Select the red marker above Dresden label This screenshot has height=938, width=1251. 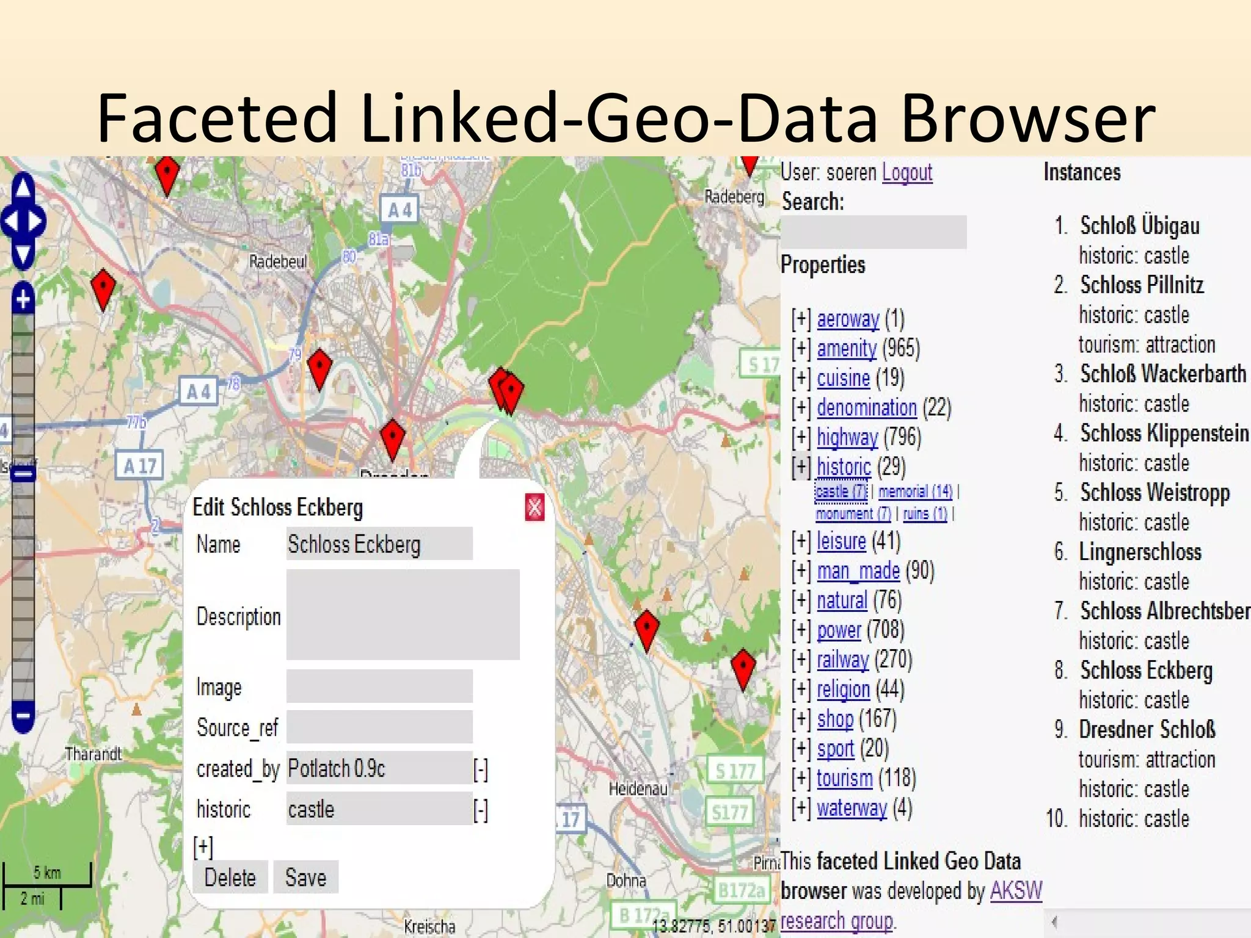pyautogui.click(x=392, y=440)
